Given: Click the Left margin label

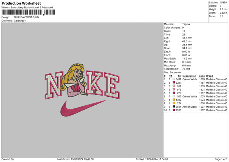Looking at the screenshot, I should (x=166, y=38).
